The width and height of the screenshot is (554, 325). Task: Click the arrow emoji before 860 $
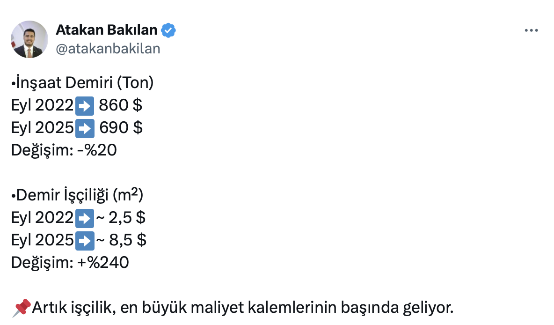(x=85, y=106)
